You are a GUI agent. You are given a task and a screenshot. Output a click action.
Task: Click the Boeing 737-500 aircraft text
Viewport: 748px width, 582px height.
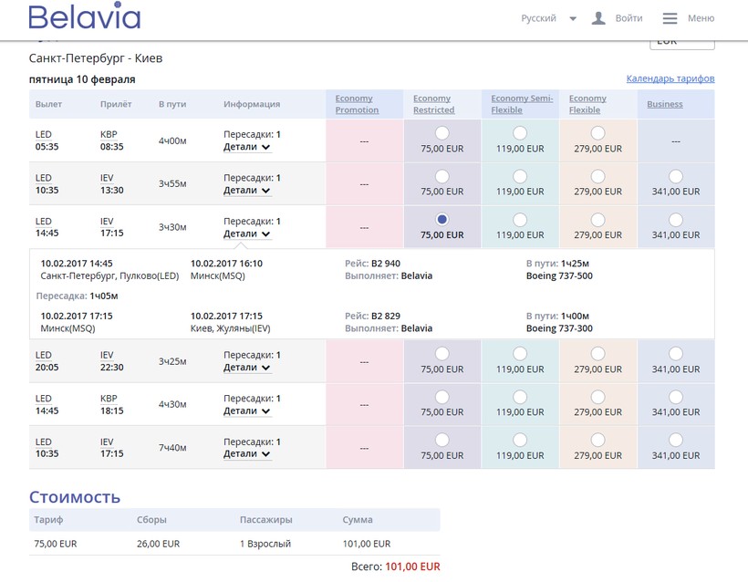point(559,275)
